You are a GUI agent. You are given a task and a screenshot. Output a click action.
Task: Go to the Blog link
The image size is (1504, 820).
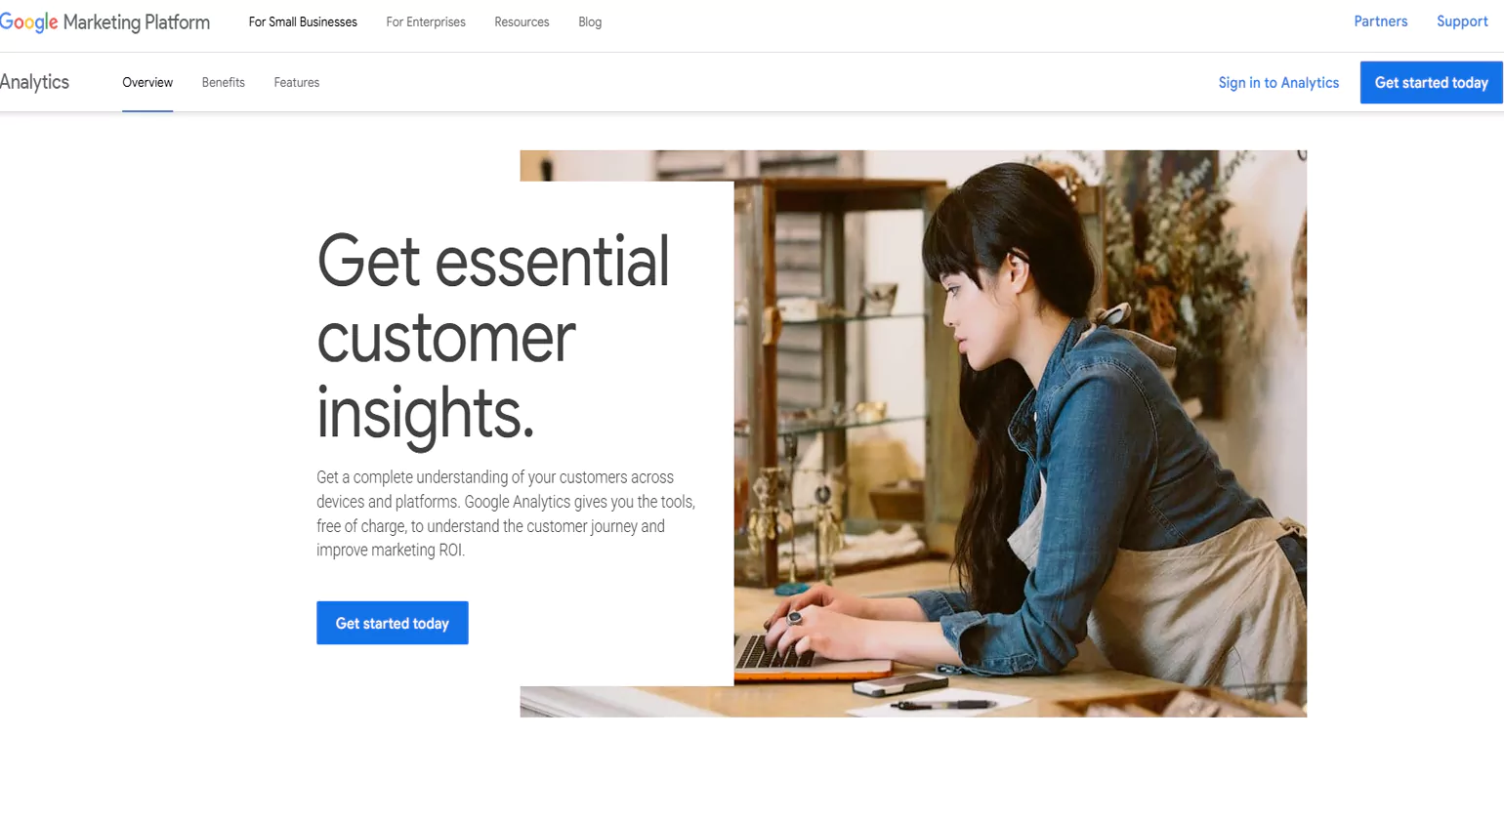coord(590,21)
